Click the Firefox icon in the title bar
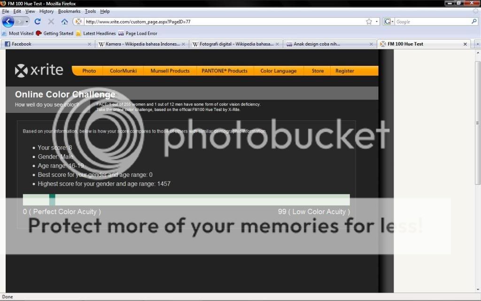481x301 pixels. 3,3
